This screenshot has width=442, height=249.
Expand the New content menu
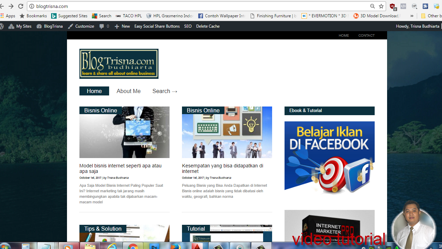click(x=122, y=26)
